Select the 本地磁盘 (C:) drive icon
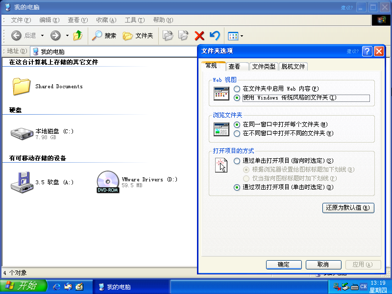 click(x=22, y=133)
